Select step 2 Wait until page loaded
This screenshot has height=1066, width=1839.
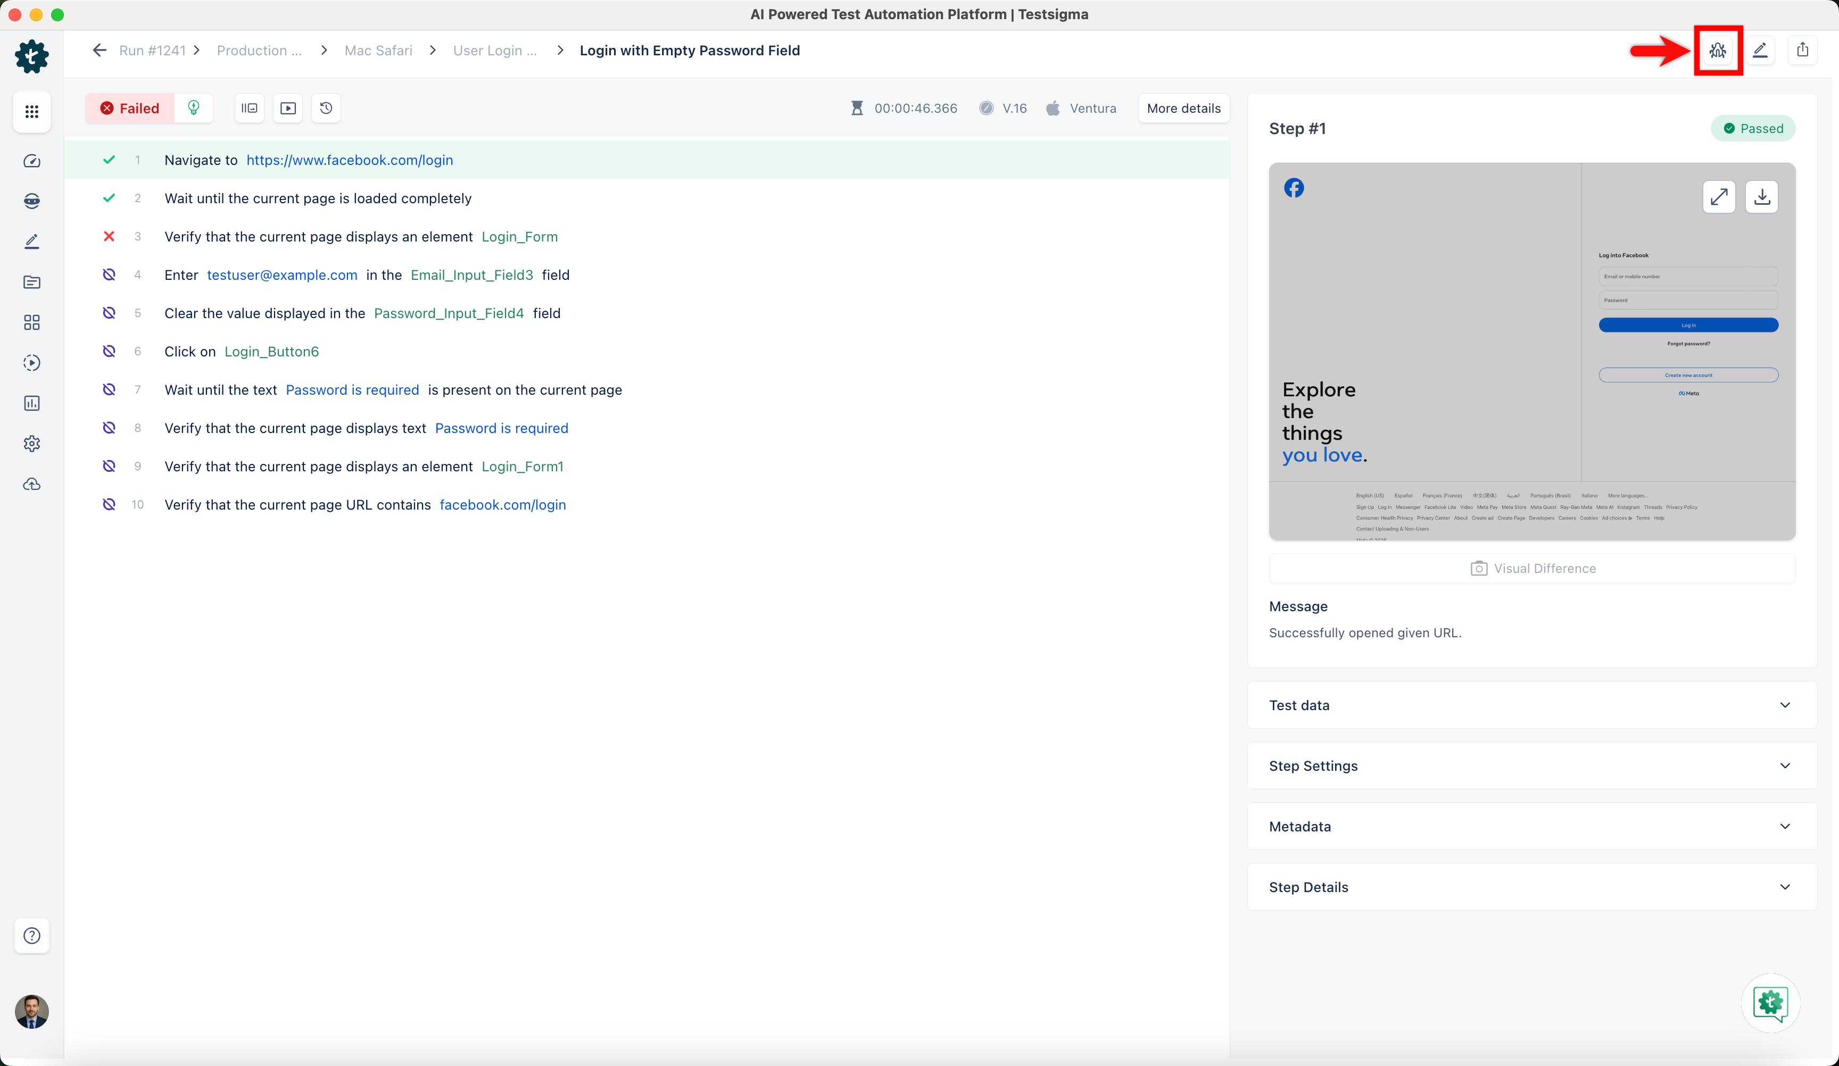pos(647,198)
